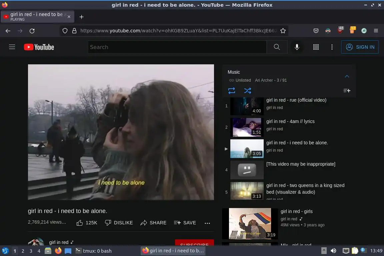
Task: Open the file manager taskbar launcher
Action: point(48,251)
